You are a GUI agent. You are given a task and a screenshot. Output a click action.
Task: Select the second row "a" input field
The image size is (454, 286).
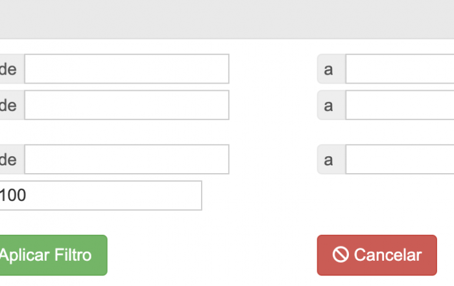point(400,105)
